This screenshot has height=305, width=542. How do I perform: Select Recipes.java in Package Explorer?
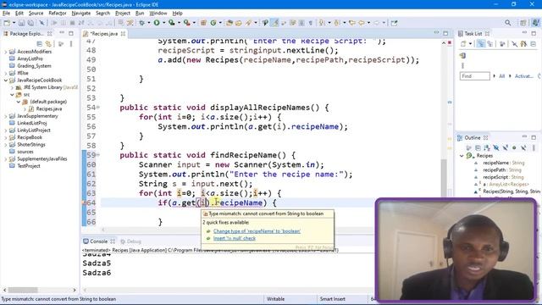(49, 109)
